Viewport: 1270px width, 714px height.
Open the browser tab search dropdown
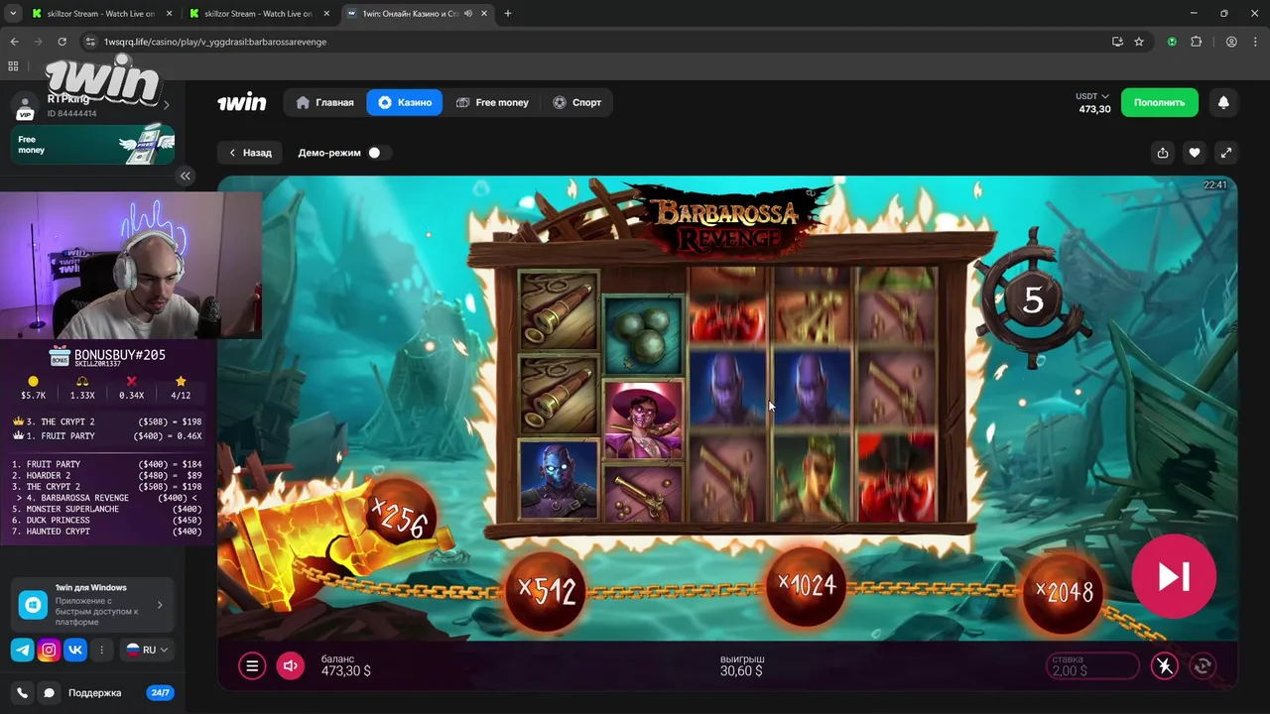tap(13, 14)
